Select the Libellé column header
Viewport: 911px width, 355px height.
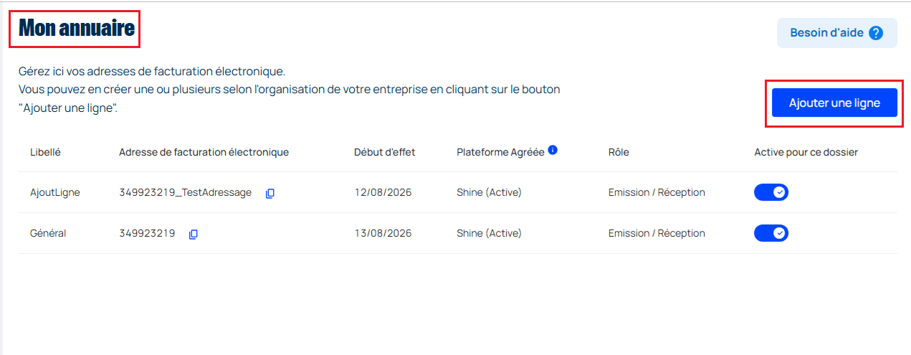45,152
